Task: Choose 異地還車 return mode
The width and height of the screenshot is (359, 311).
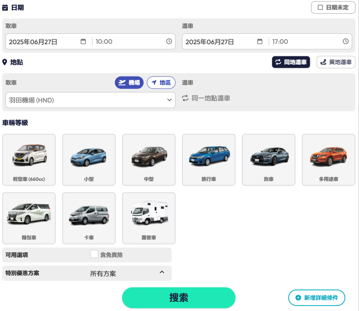Action: click(336, 62)
